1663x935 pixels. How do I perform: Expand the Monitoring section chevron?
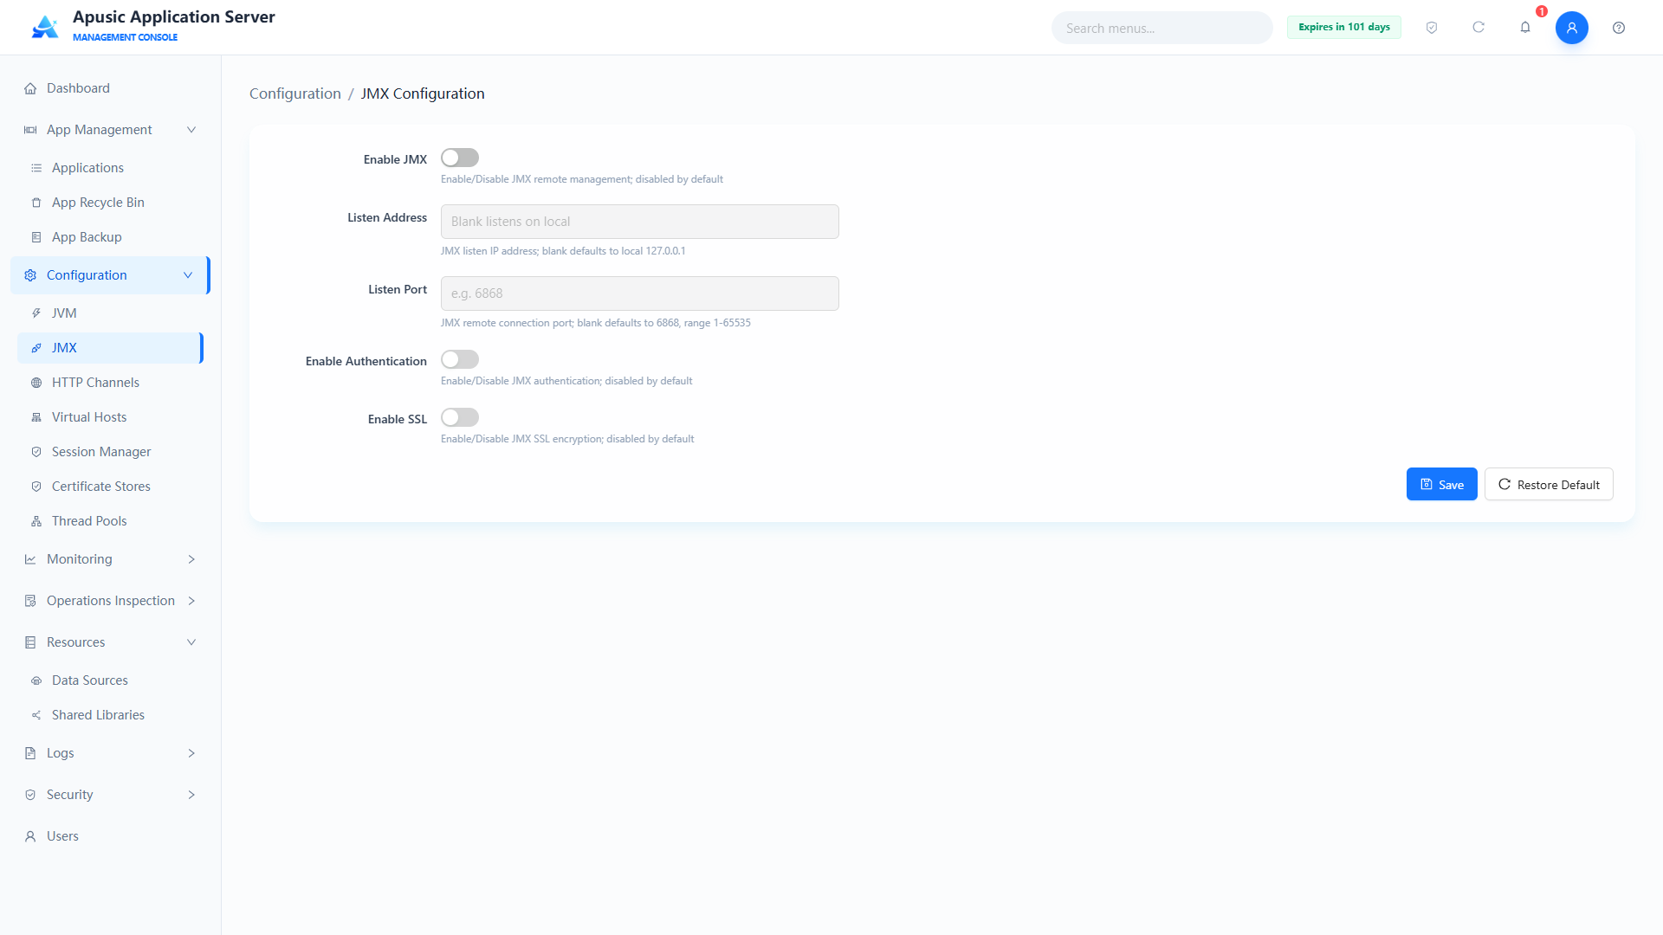pyautogui.click(x=191, y=559)
